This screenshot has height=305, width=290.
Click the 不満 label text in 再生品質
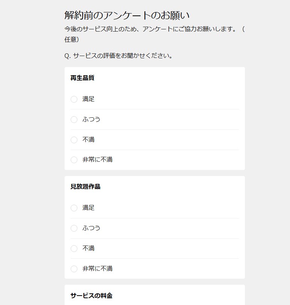point(88,140)
